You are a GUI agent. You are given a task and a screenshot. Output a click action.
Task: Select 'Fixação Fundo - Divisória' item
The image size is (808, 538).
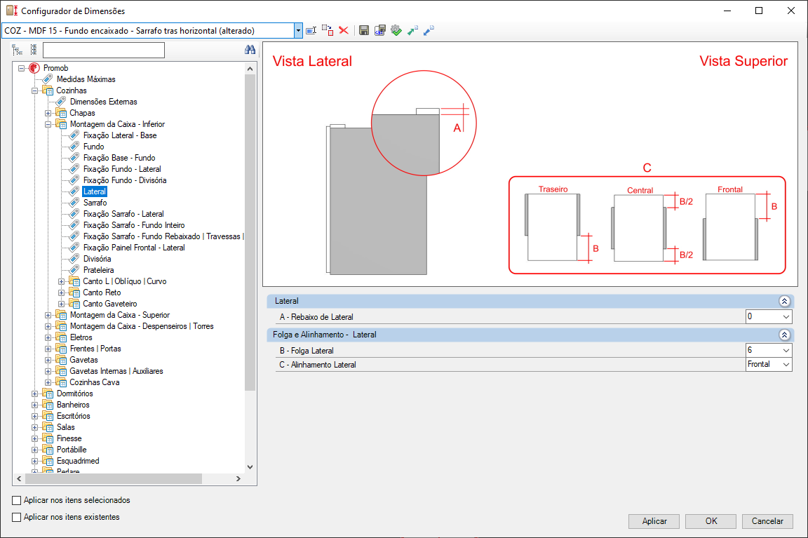tap(125, 180)
